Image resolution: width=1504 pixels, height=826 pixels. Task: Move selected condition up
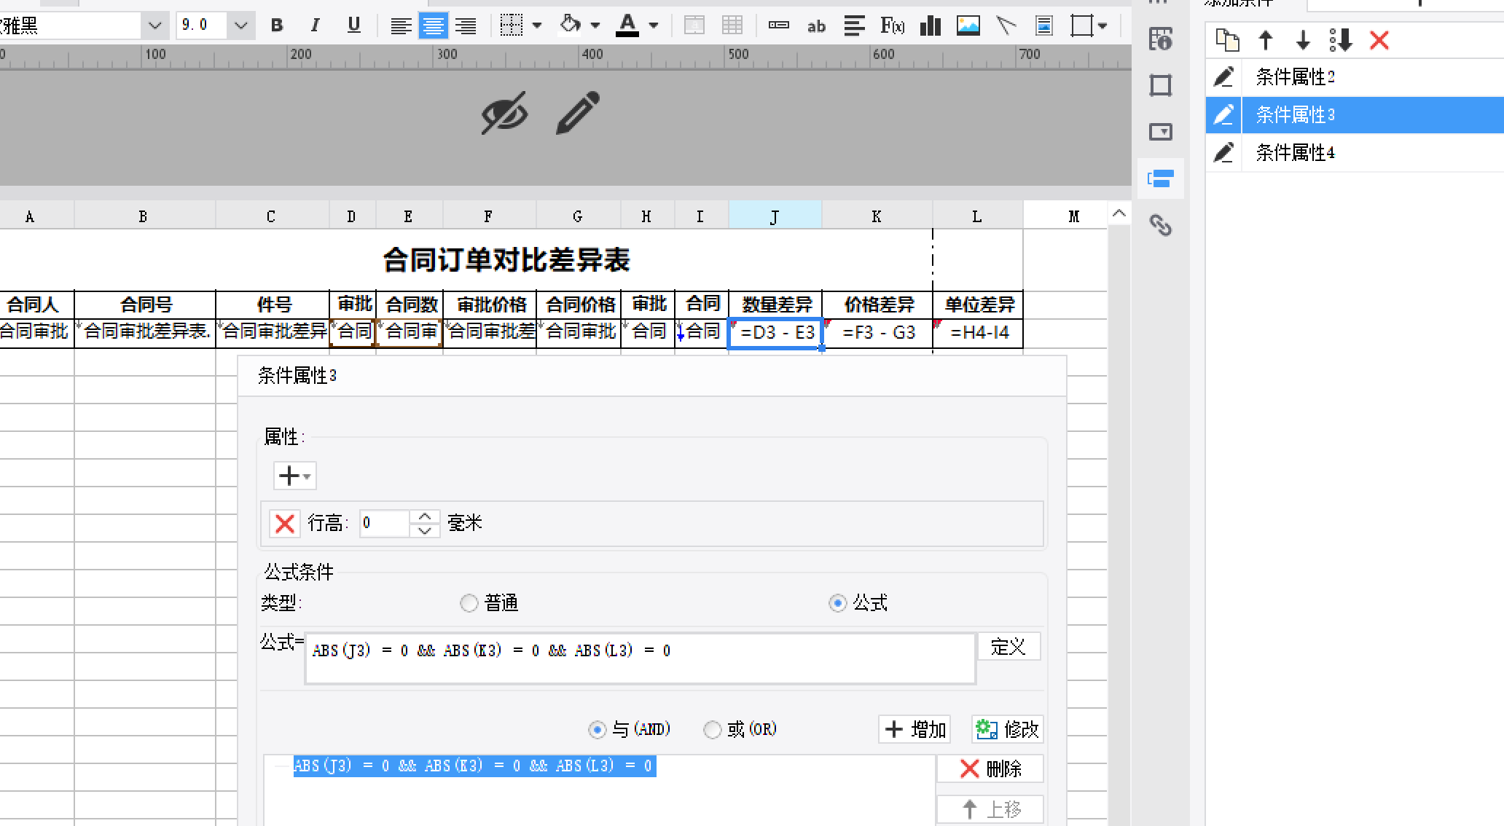(1266, 40)
